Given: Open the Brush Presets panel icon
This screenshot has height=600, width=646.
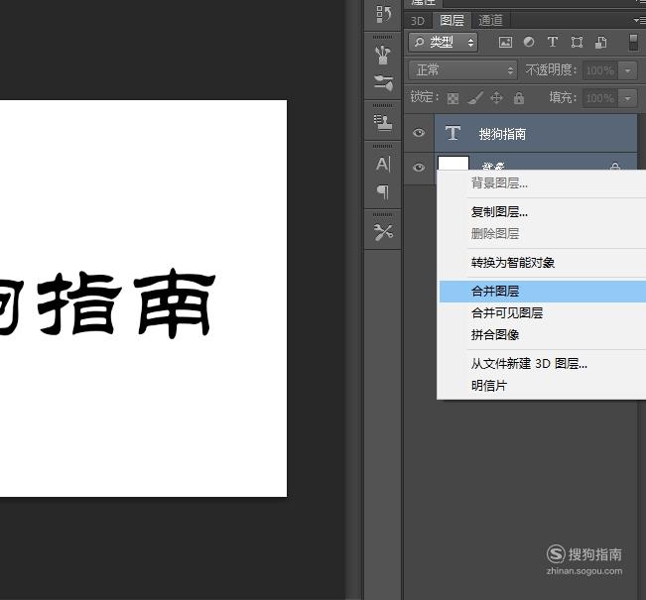Looking at the screenshot, I should 383,56.
